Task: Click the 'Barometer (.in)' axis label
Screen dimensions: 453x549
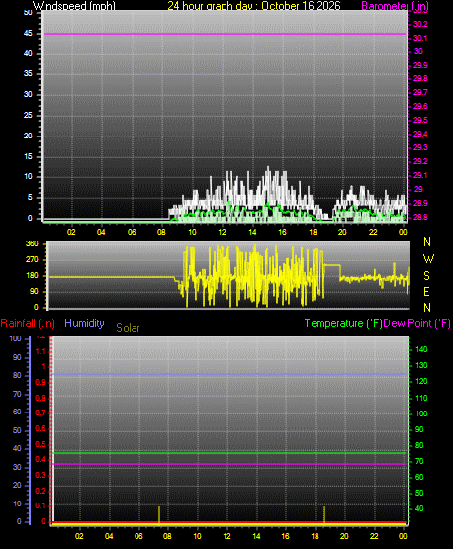Action: [395, 6]
